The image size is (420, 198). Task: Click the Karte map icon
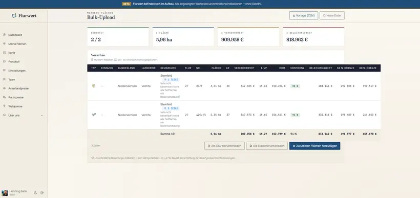[4, 53]
